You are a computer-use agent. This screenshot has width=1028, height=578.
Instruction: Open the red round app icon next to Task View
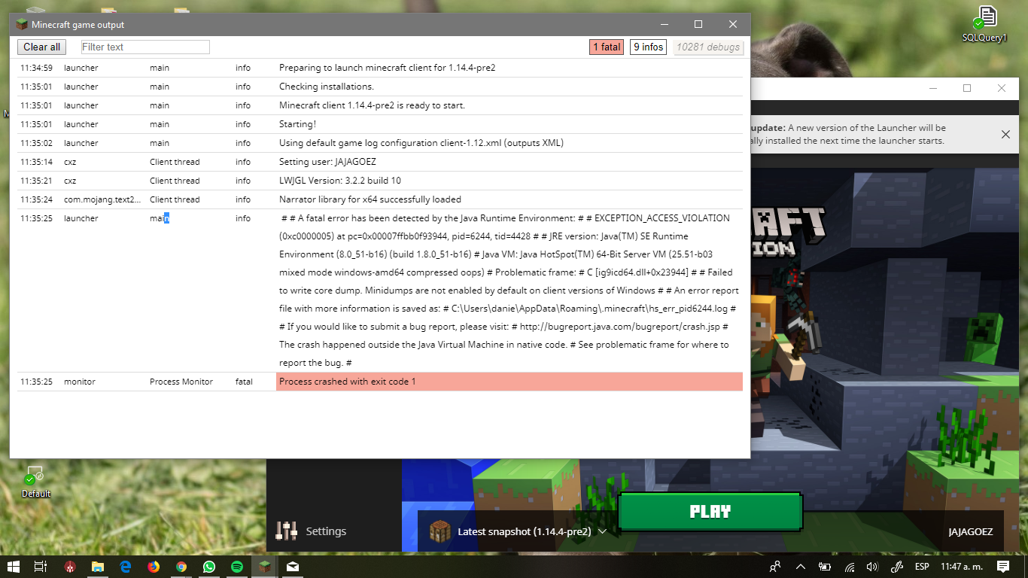pos(70,567)
